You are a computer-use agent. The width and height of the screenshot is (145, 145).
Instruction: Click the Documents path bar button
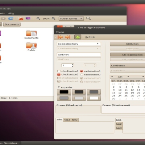12,24
